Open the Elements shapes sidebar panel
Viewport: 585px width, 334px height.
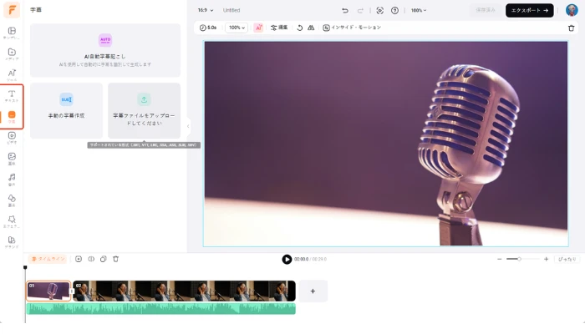(x=12, y=200)
